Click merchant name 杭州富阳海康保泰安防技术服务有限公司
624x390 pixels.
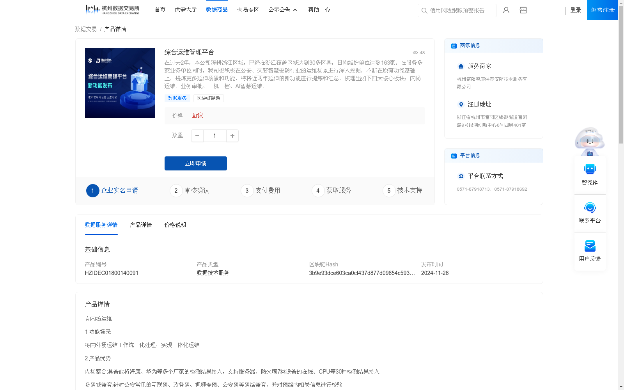pyautogui.click(x=492, y=83)
